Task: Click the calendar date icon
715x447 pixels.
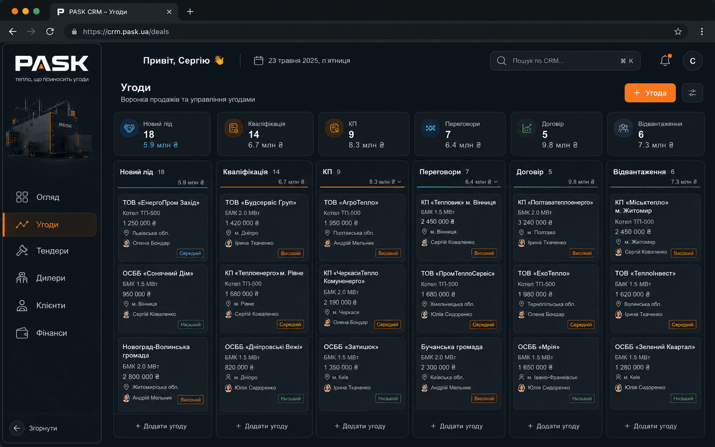Action: pos(258,60)
